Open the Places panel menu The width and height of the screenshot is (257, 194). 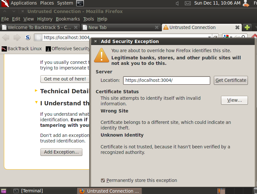pos(47,3)
